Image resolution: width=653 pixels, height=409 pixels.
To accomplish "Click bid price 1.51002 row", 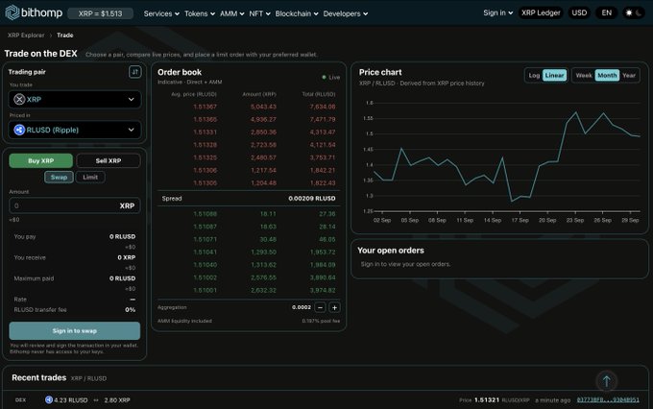I will point(249,277).
